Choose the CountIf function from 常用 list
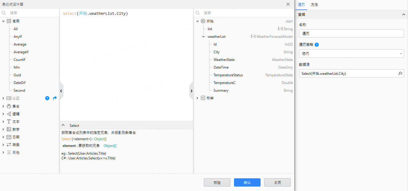This screenshot has height=191, width=408. click(x=19, y=60)
